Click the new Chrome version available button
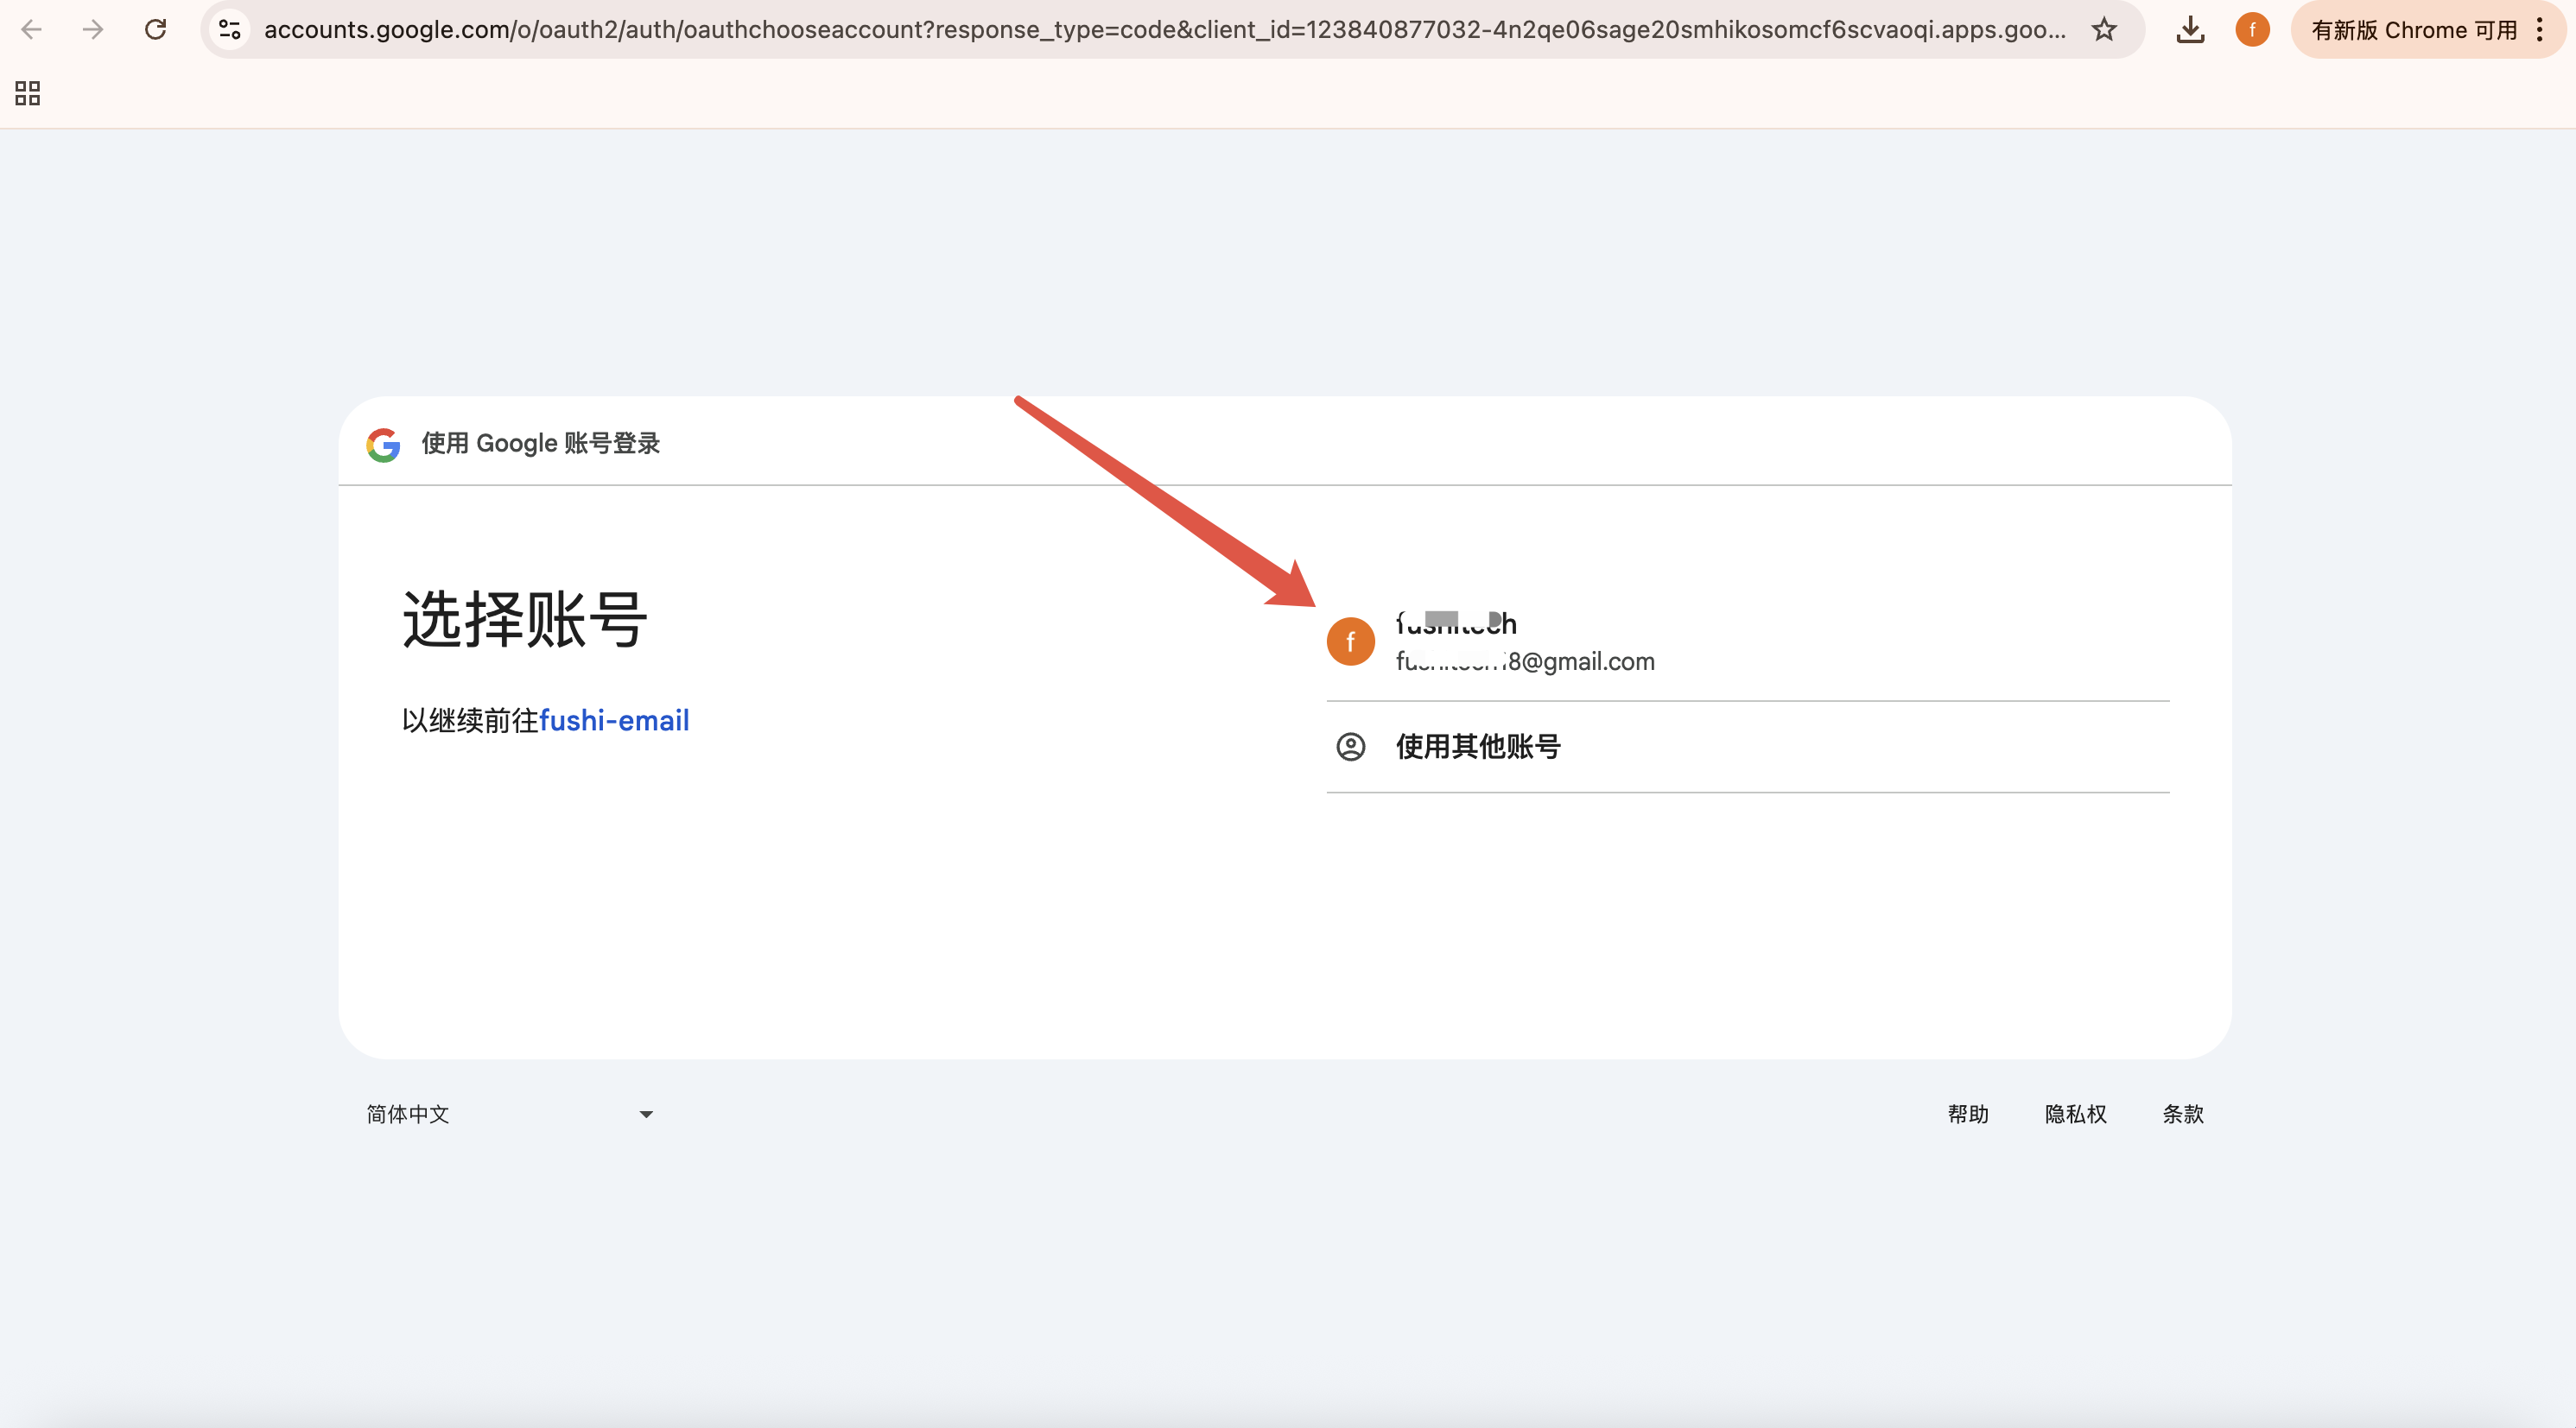 pyautogui.click(x=2413, y=29)
